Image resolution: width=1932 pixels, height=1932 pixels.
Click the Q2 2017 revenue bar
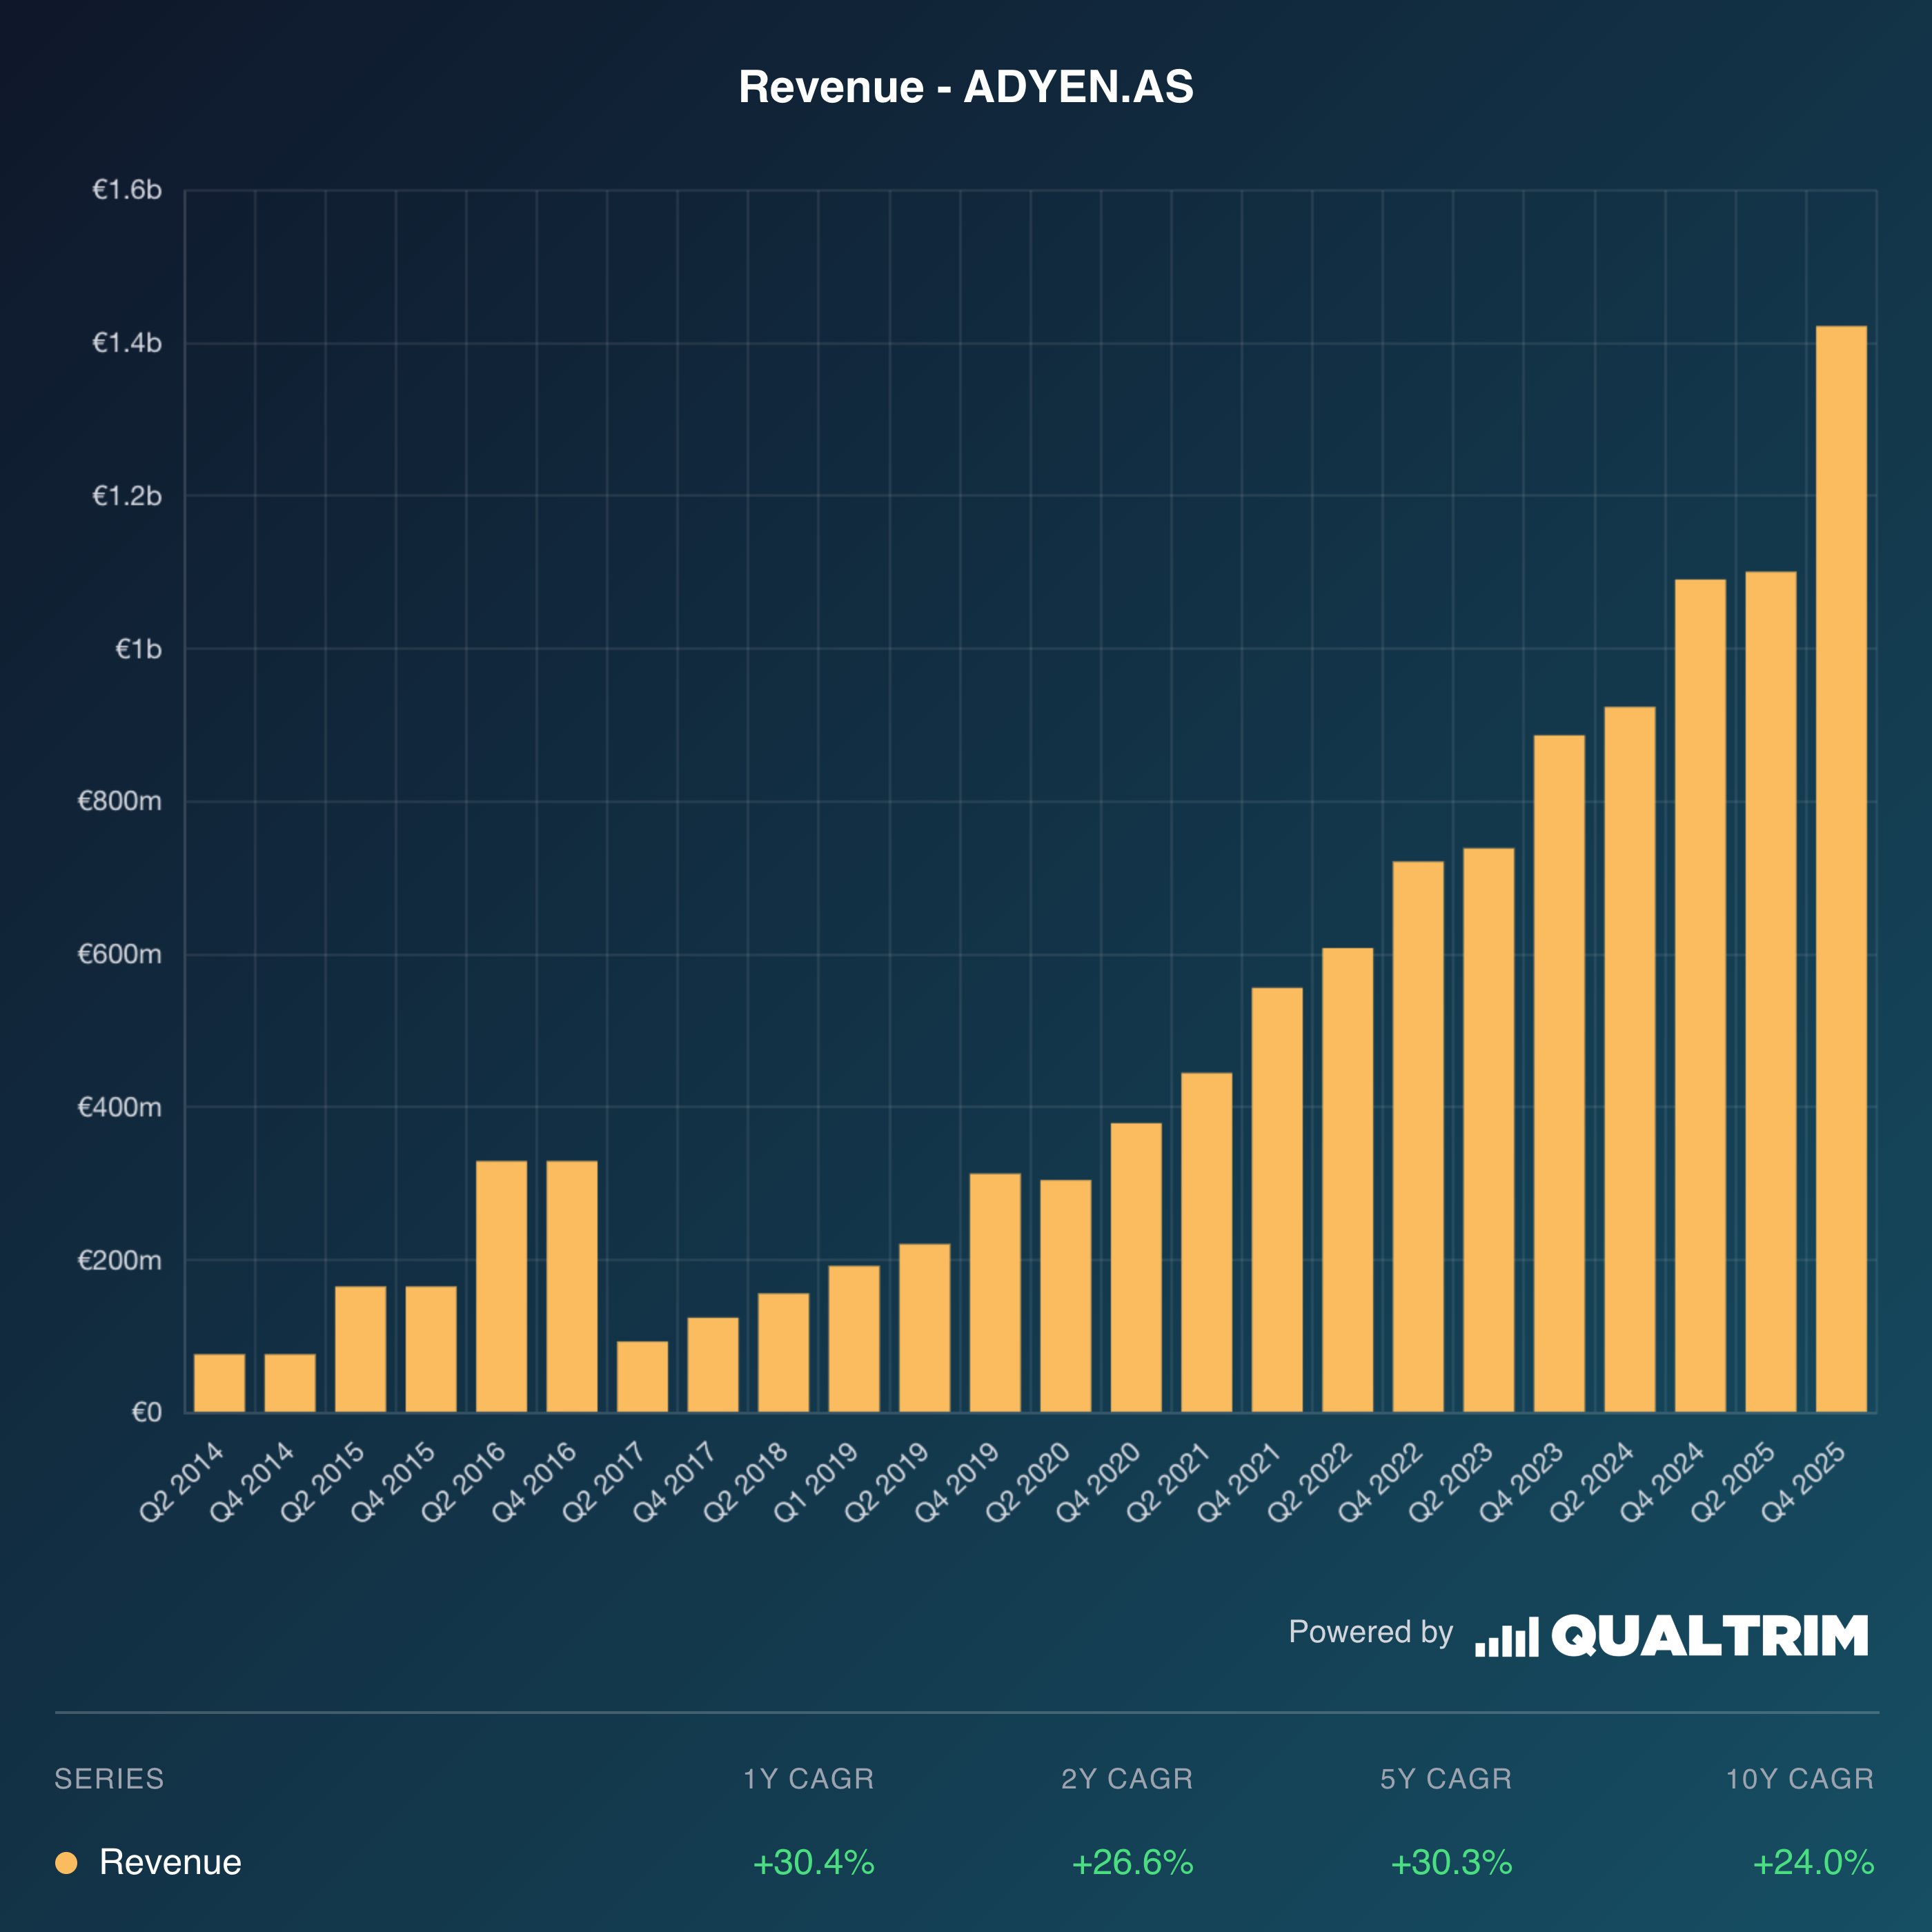coord(642,1376)
